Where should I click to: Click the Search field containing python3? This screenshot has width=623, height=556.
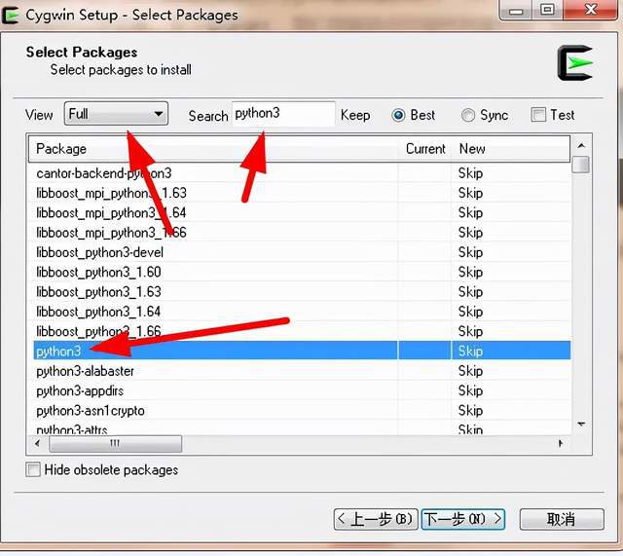pos(283,114)
